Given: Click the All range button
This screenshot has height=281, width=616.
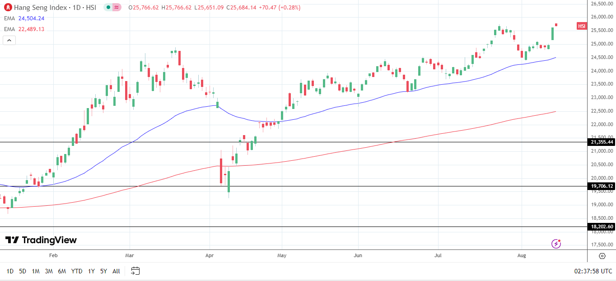Looking at the screenshot, I should 116,272.
